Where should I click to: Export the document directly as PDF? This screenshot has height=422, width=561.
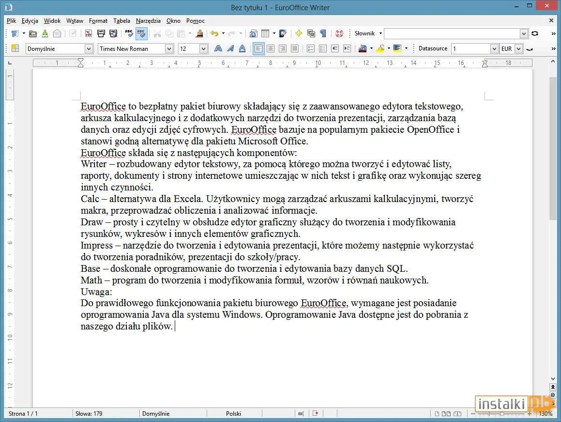click(x=89, y=33)
